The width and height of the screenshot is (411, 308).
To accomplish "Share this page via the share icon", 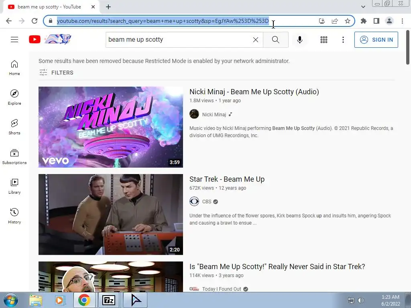I will [335, 21].
